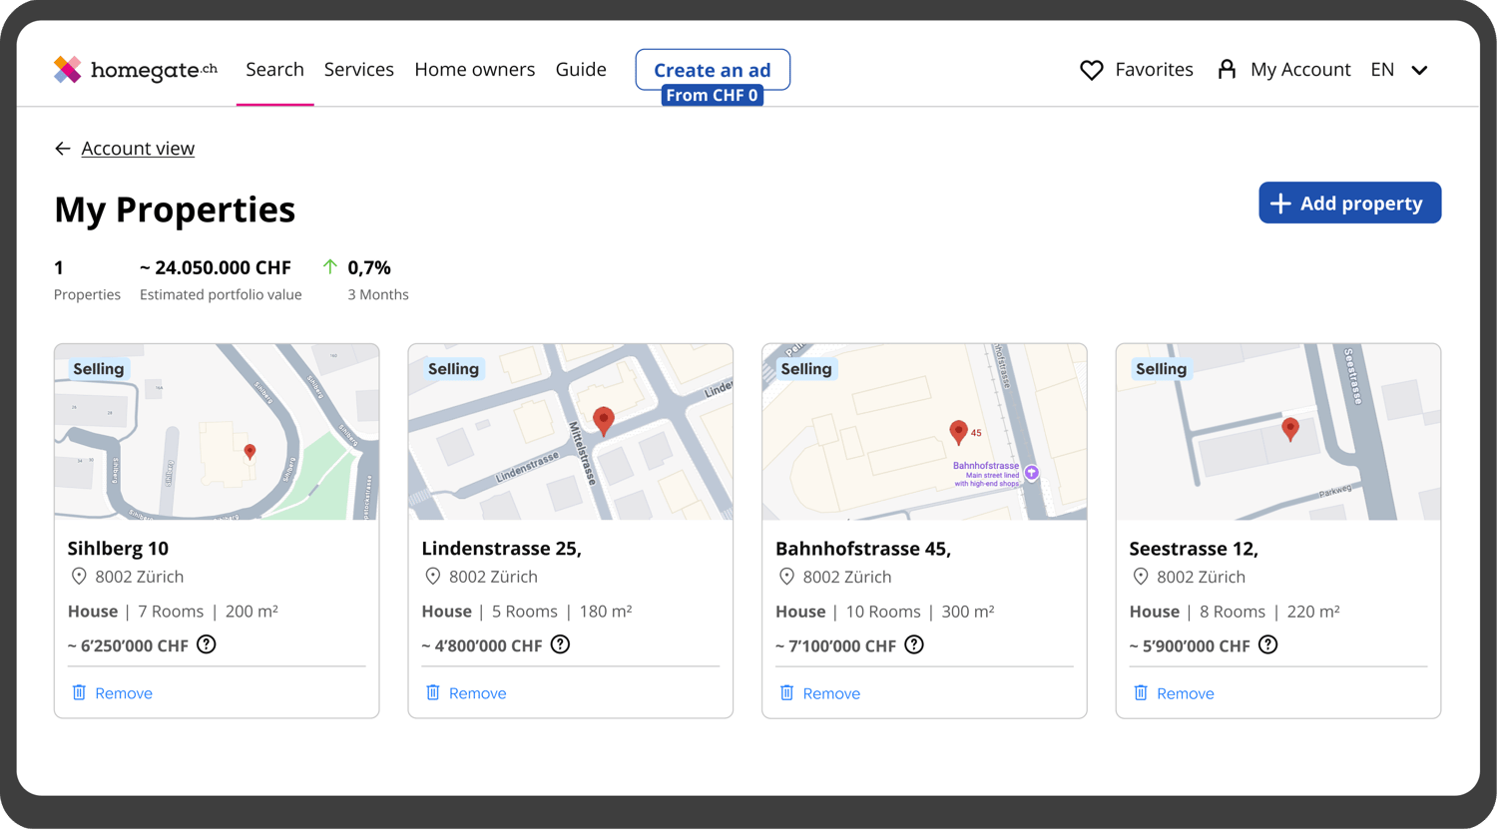Click location pin icon under Lindenstrasse 25
Image resolution: width=1497 pixels, height=830 pixels.
pos(433,577)
